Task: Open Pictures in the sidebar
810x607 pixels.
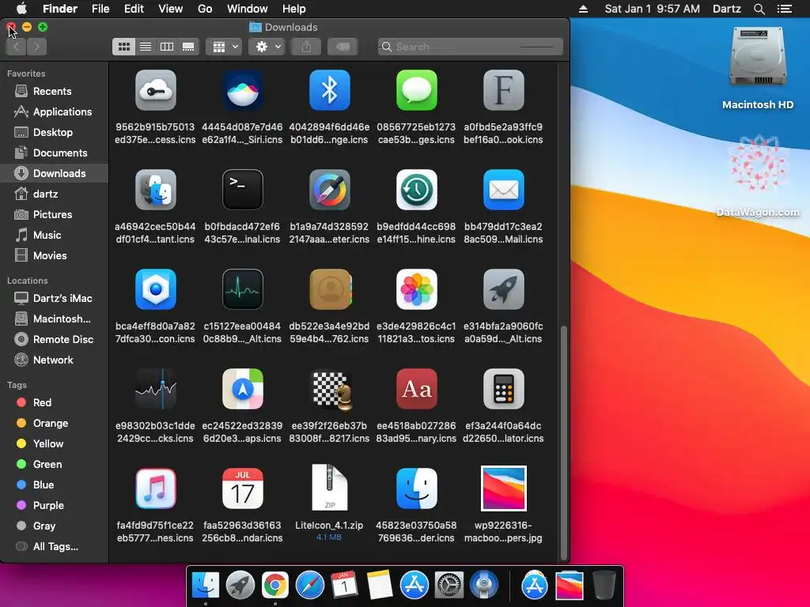Action: tap(55, 215)
